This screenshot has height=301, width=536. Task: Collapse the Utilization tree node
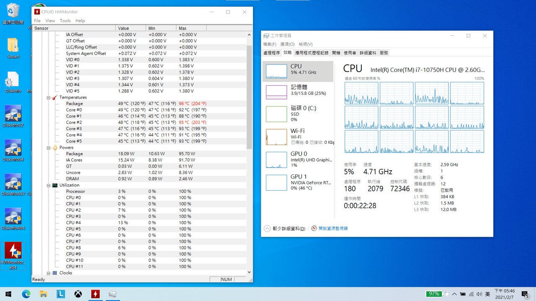tap(49, 185)
